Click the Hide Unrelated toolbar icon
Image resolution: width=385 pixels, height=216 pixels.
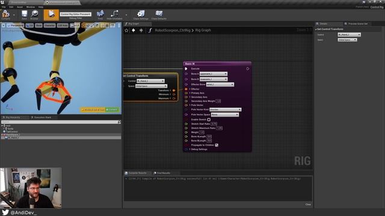pos(114,15)
